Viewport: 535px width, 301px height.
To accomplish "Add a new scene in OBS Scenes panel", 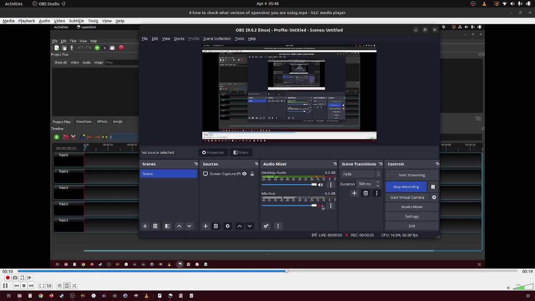I will pos(145,226).
